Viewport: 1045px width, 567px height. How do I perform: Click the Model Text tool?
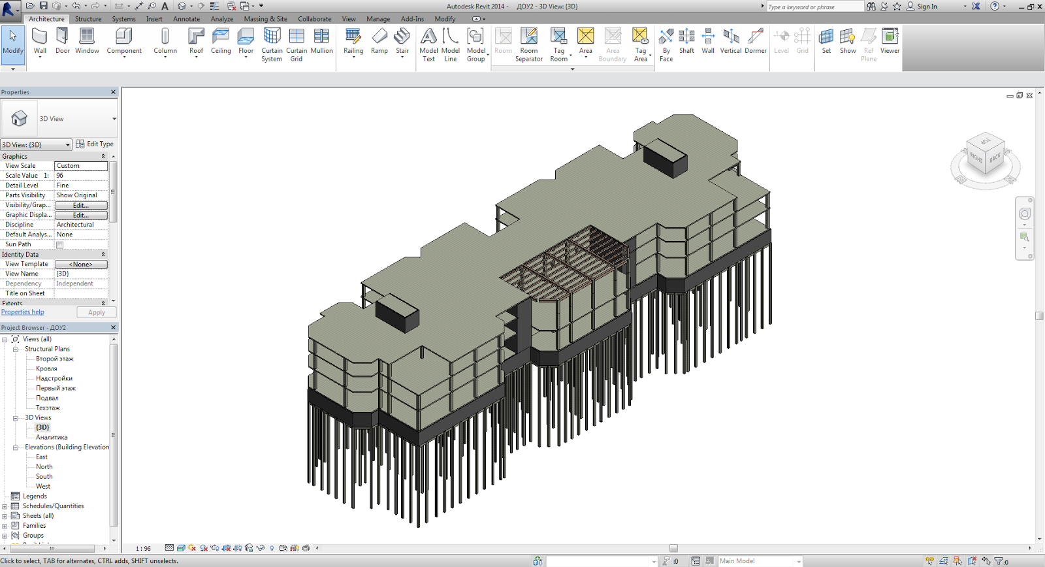428,45
